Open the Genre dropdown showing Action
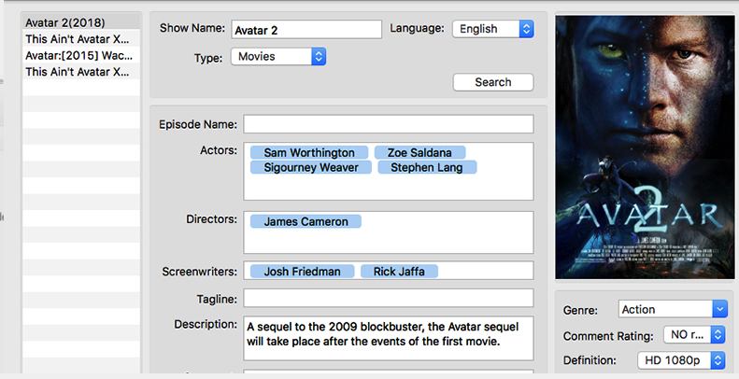The height and width of the screenshot is (379, 739). [673, 309]
